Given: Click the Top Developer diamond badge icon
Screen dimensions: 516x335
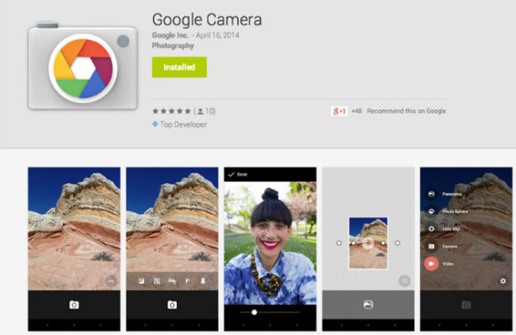Looking at the screenshot, I should tap(155, 124).
